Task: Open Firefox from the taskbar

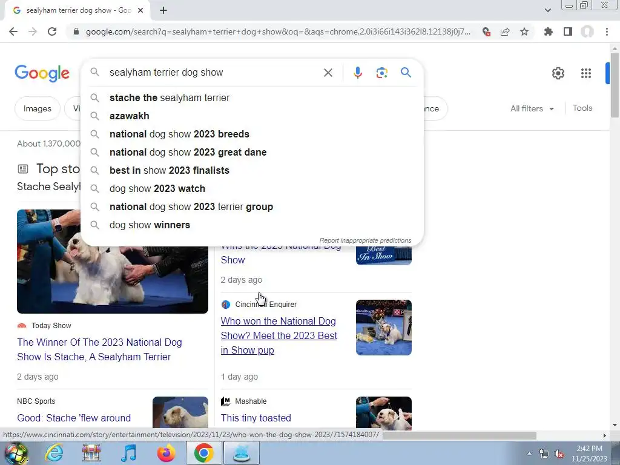Action: [x=166, y=453]
